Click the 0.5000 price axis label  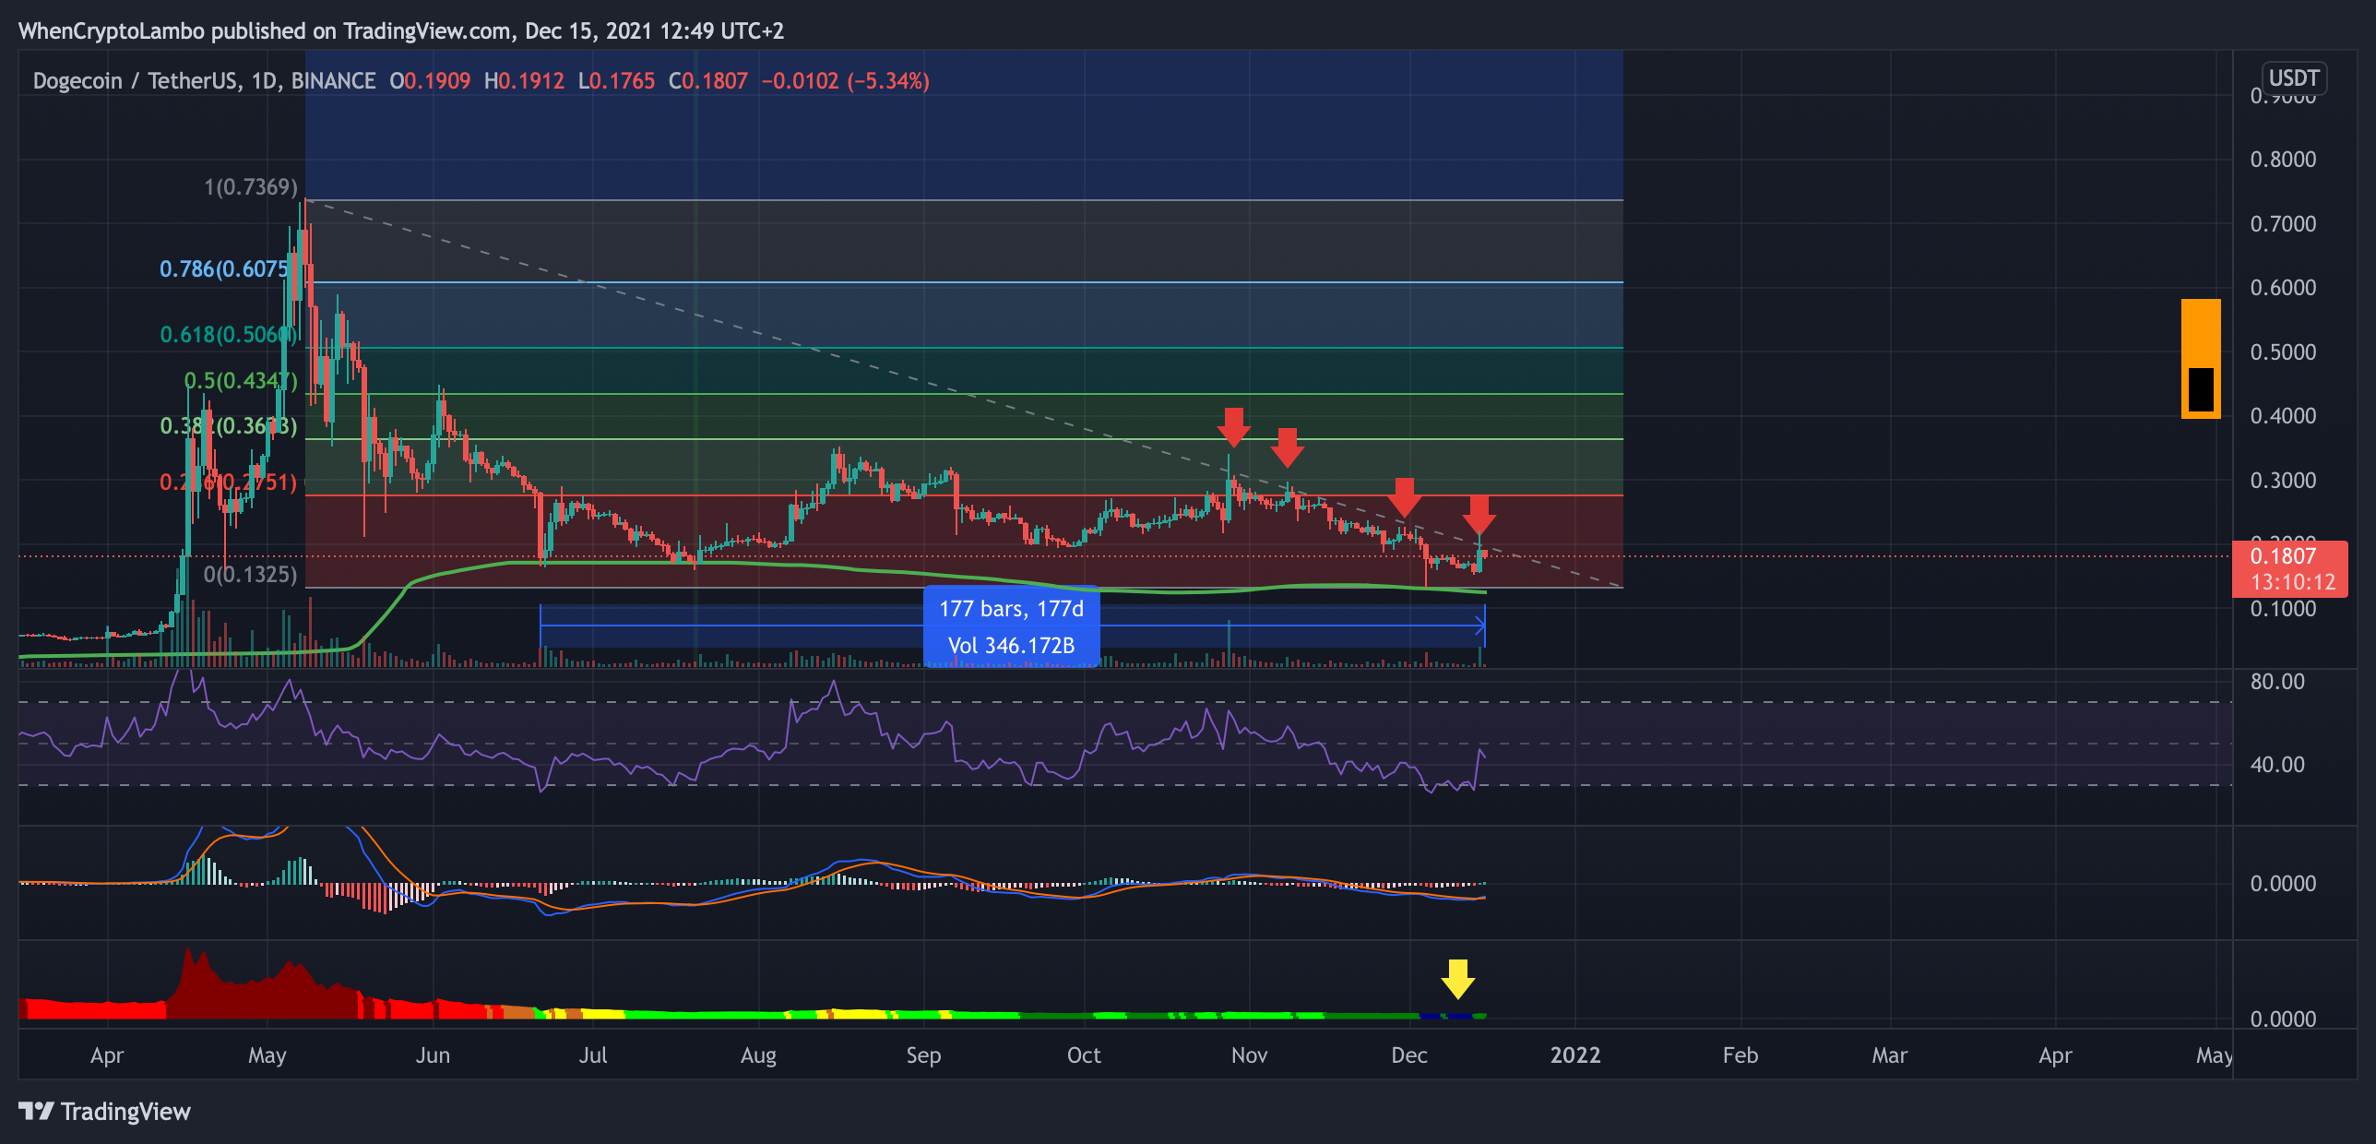pyautogui.click(x=2283, y=352)
